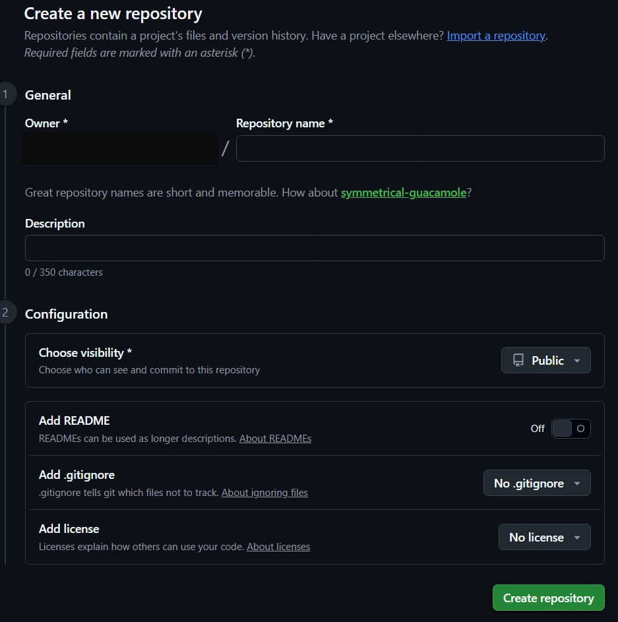Click the 'Add license' label text

coord(69,529)
